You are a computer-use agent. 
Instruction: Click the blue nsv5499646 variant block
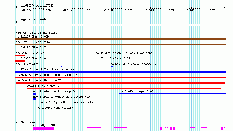pos(35,94)
